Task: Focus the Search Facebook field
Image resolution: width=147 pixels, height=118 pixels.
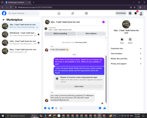Action: pyautogui.click(x=24, y=13)
